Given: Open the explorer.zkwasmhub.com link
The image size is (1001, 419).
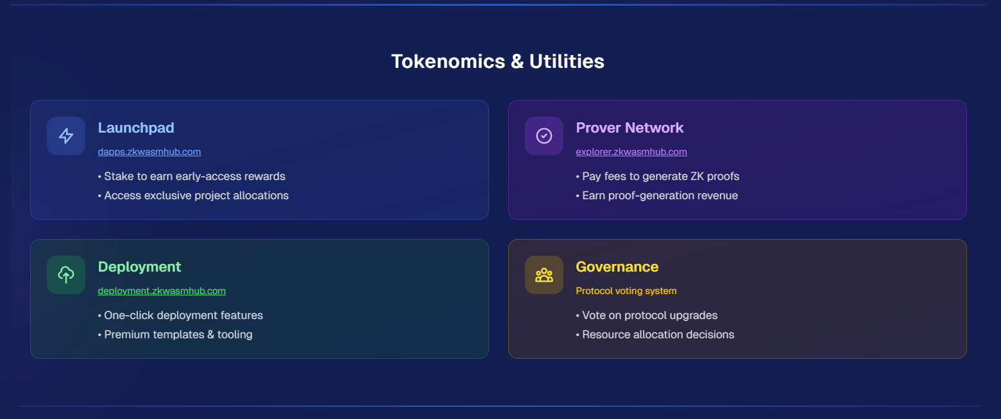Looking at the screenshot, I should (631, 152).
